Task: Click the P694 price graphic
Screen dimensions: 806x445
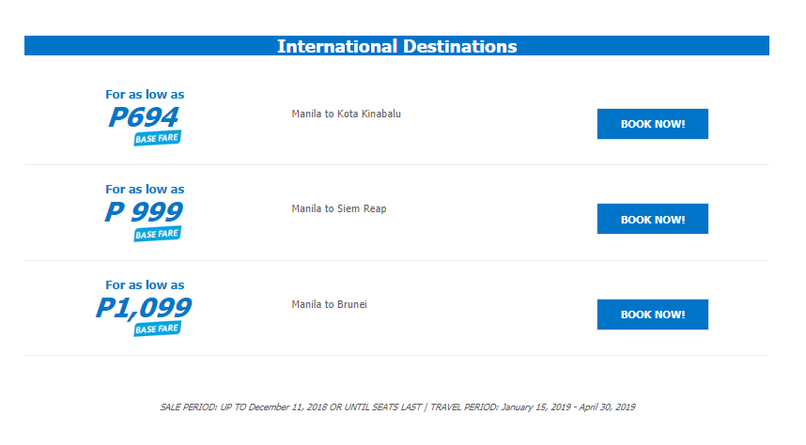Action: [144, 117]
